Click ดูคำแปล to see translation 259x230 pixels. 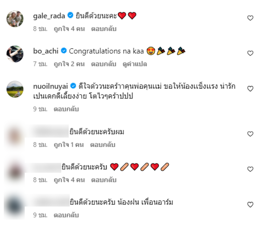coord(135,64)
